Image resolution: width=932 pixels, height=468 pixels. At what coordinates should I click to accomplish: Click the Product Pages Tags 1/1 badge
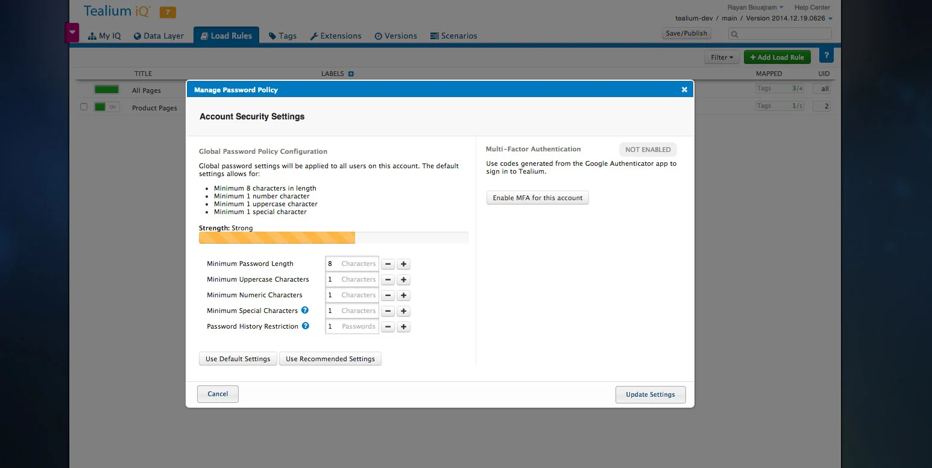[x=779, y=106]
